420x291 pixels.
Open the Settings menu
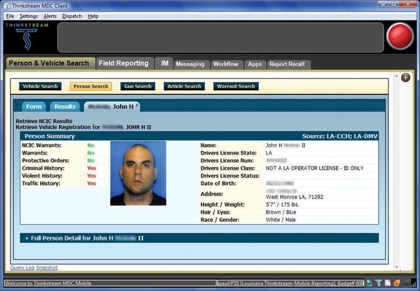click(x=29, y=16)
